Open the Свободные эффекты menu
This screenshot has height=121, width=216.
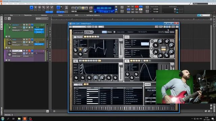[93, 15]
